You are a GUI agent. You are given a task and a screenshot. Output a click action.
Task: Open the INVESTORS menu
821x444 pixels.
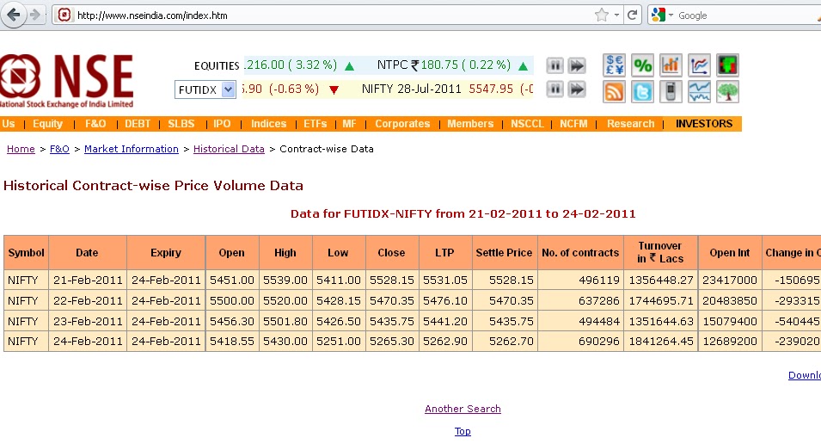pos(704,124)
